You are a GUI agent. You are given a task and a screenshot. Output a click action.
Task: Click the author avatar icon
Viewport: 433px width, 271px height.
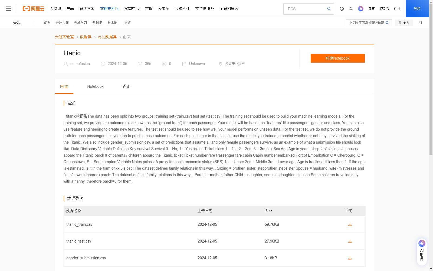pyautogui.click(x=66, y=64)
